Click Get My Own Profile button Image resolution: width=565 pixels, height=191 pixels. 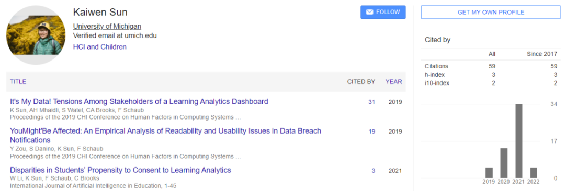[491, 12]
